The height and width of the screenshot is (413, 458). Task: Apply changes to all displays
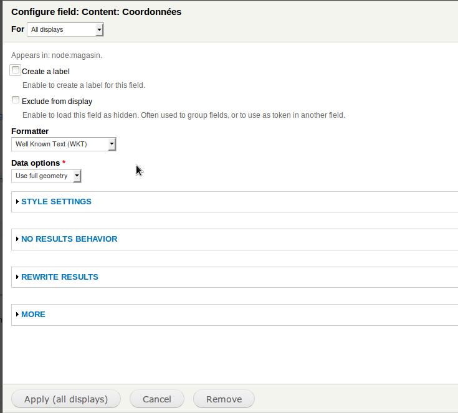(x=66, y=399)
